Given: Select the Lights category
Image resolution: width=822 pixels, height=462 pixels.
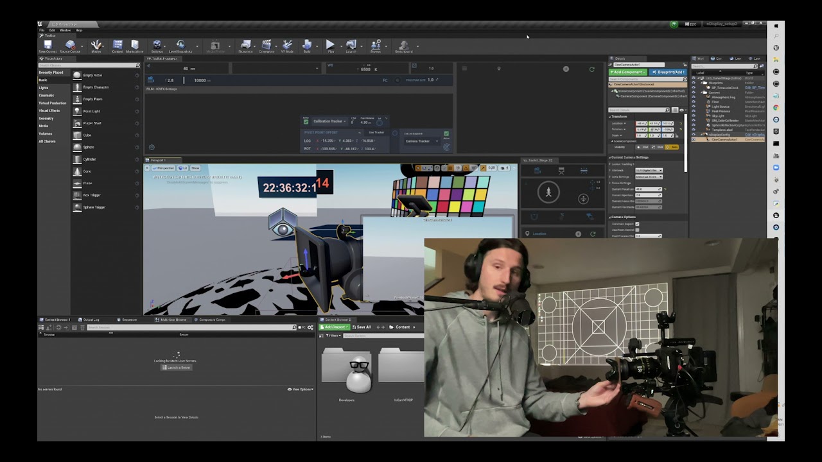Looking at the screenshot, I should (44, 88).
